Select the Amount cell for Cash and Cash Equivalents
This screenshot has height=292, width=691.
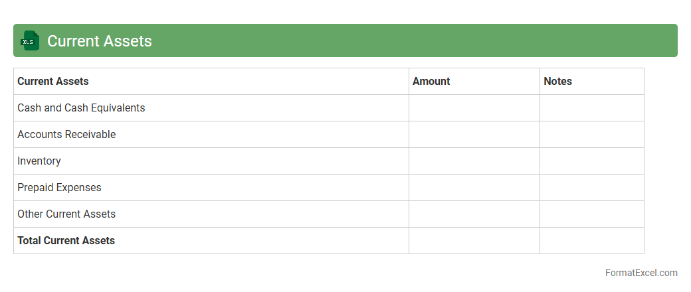coord(474,108)
